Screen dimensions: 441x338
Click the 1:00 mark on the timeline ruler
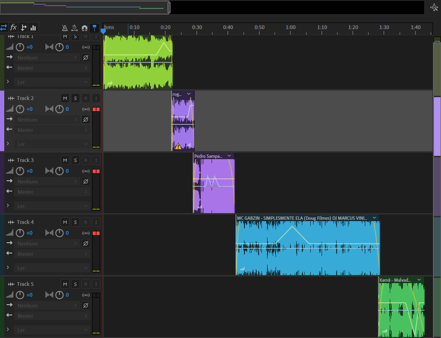tap(291, 27)
